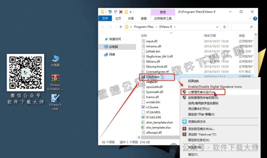Navigate to Program Files via the breadcrumb
This screenshot has height=158, width=267.
(x=143, y=27)
